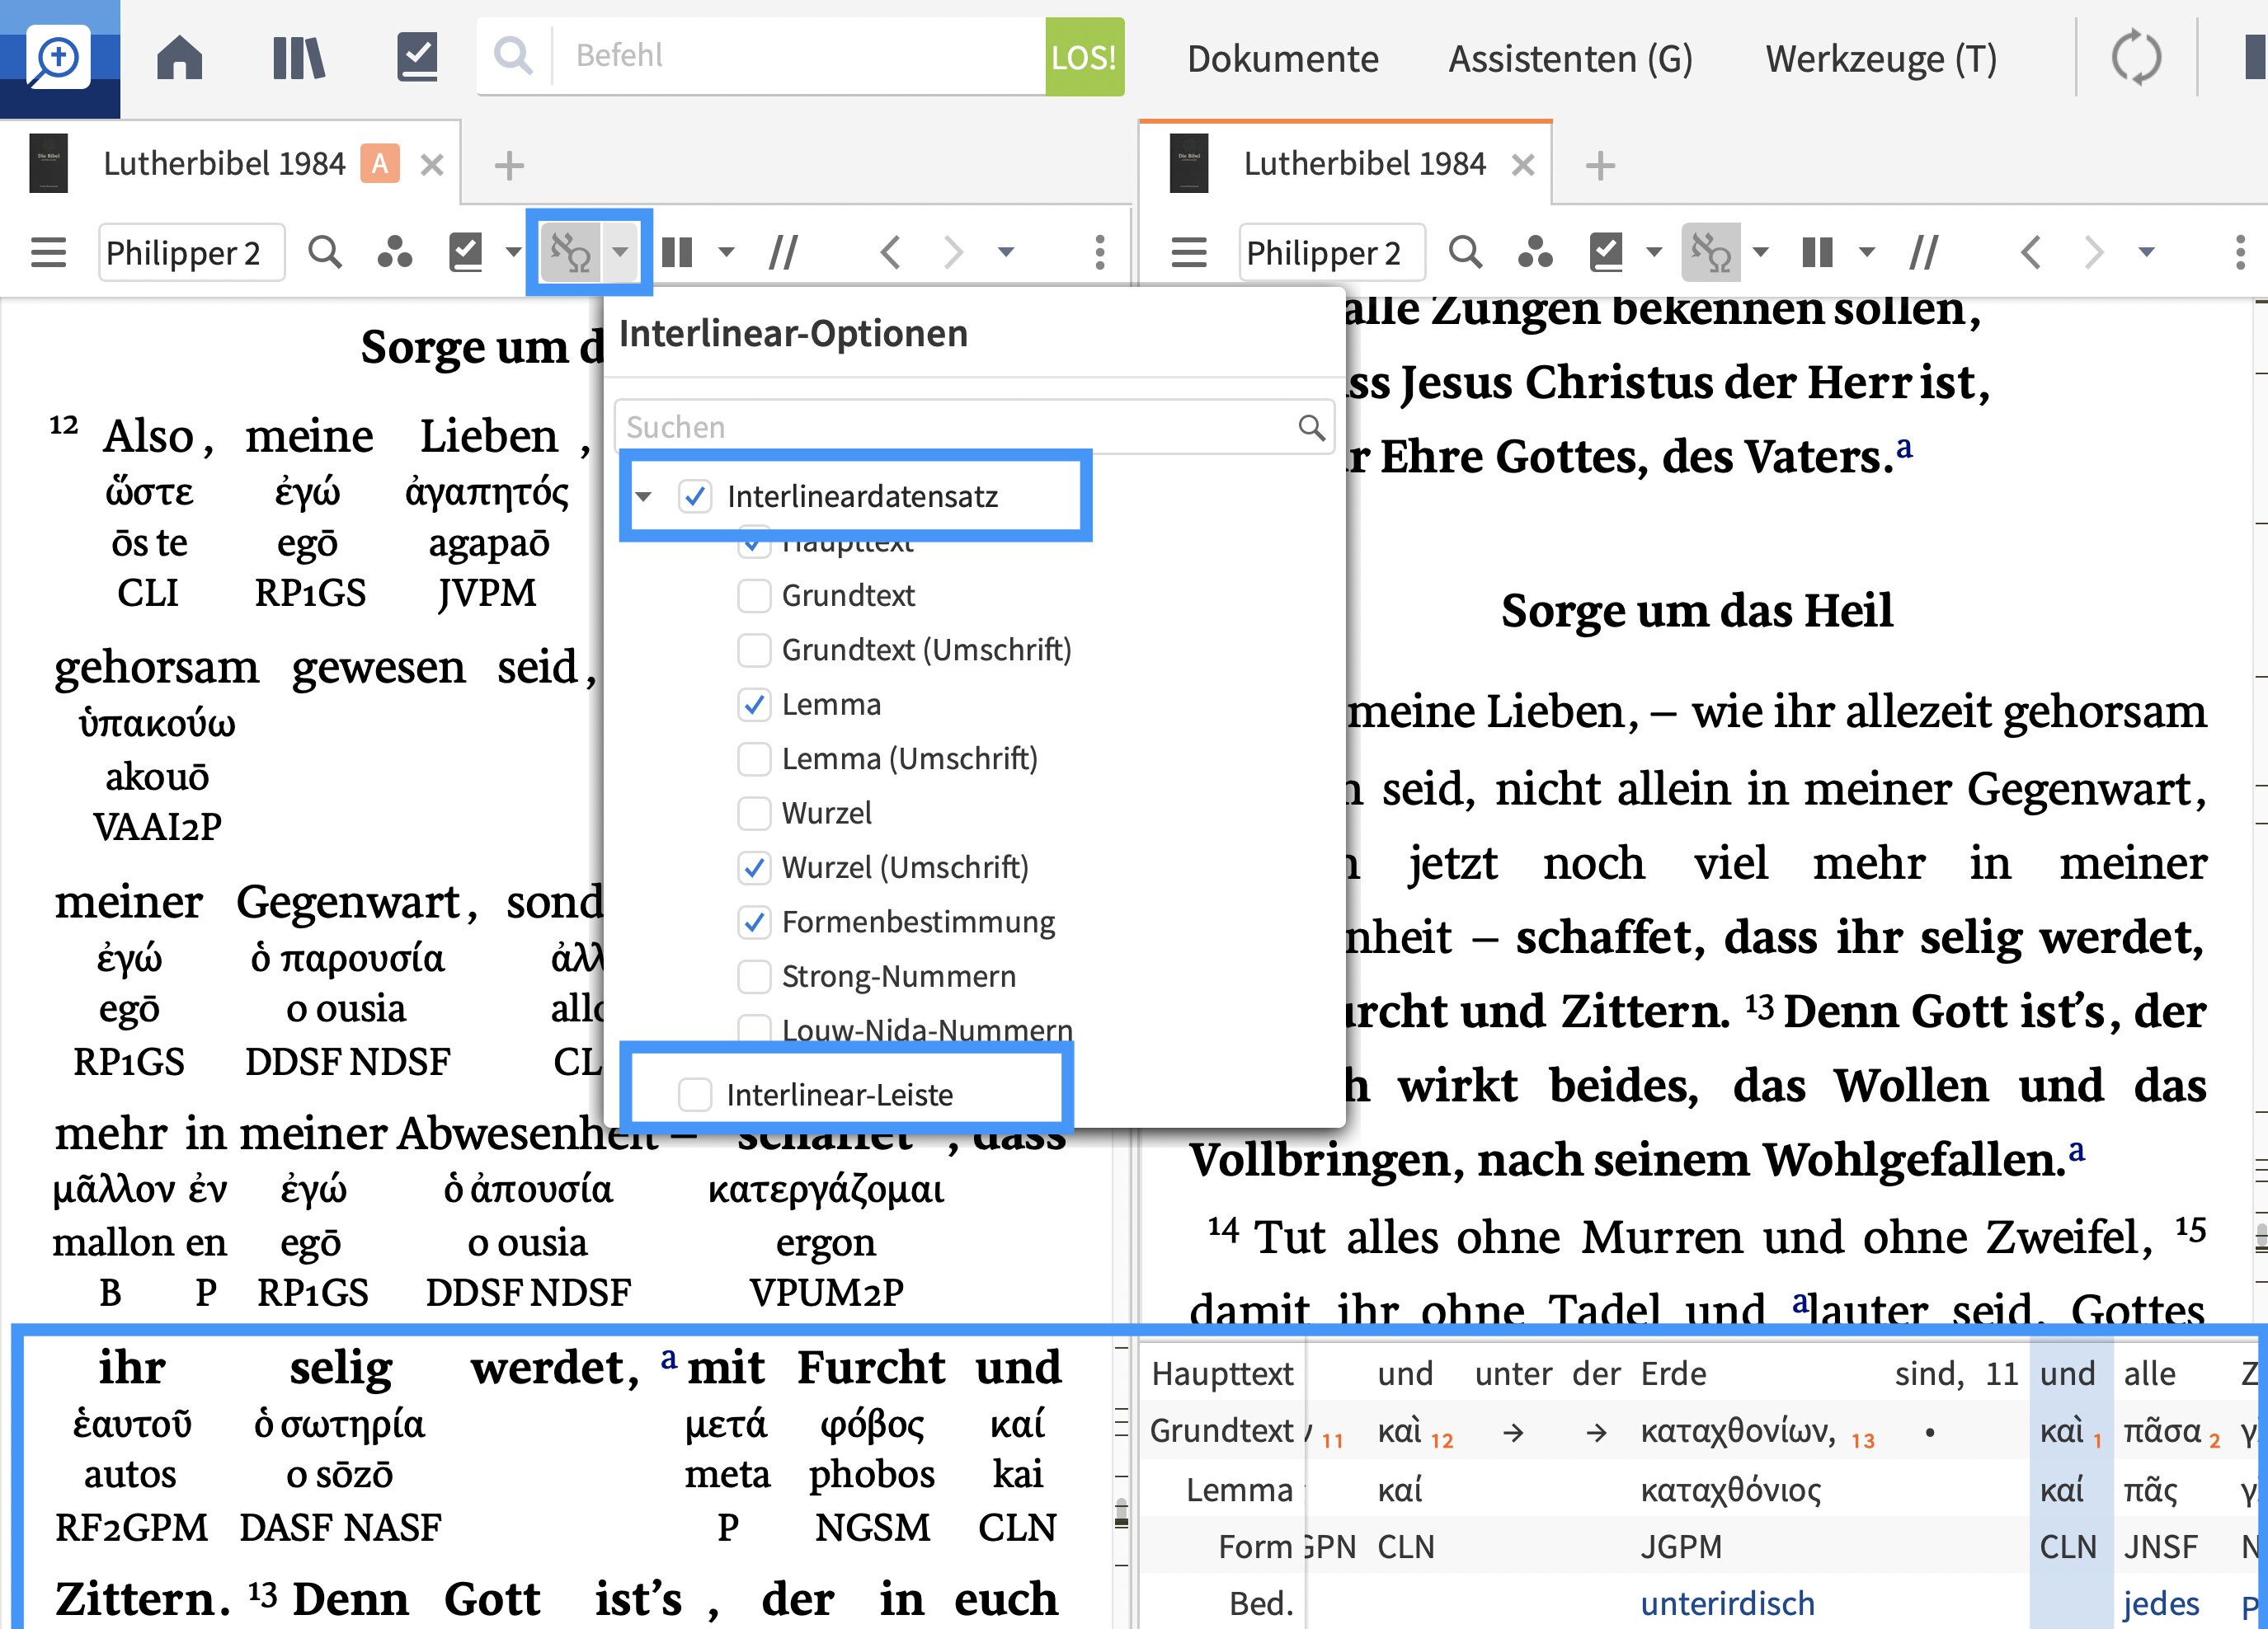2268x1629 pixels.
Task: Open the library books icon
Action: pos(298,57)
